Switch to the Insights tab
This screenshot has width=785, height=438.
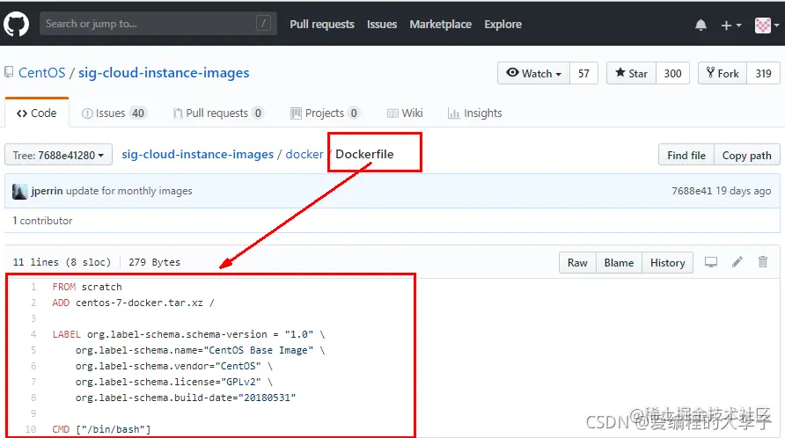pyautogui.click(x=474, y=113)
